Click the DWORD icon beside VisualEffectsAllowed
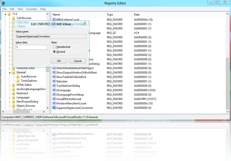The height and width of the screenshot is (161, 231). (x=54, y=99)
